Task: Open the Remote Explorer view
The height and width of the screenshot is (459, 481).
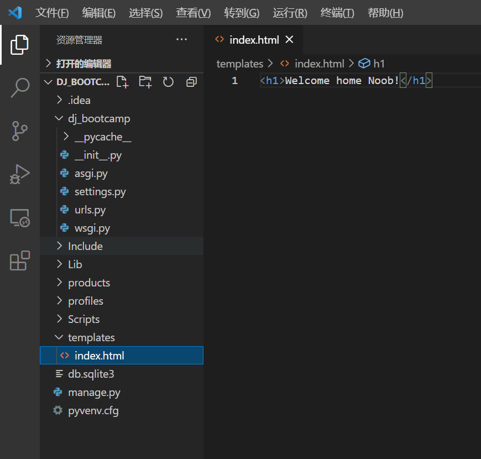Action: (x=19, y=218)
